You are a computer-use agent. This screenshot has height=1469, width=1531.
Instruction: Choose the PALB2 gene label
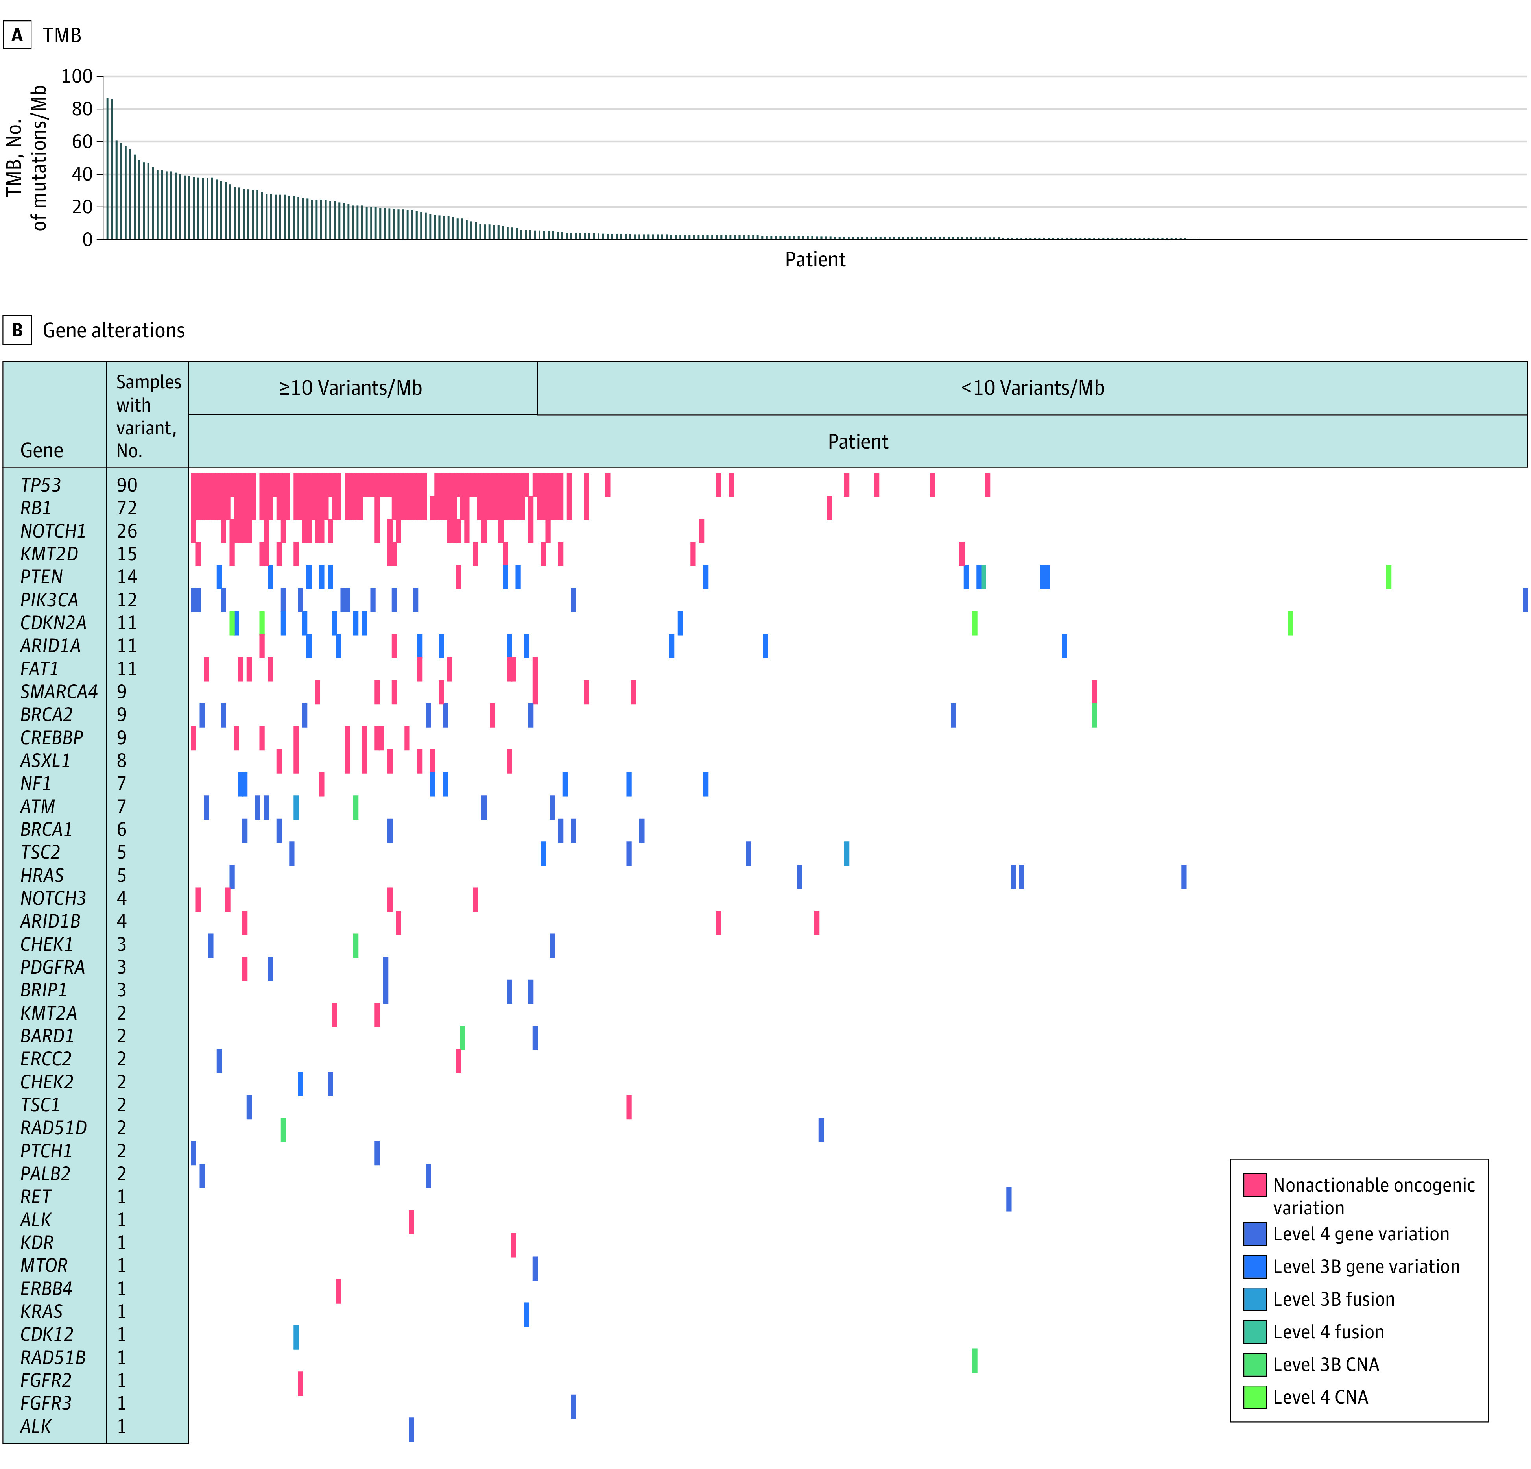45,1173
